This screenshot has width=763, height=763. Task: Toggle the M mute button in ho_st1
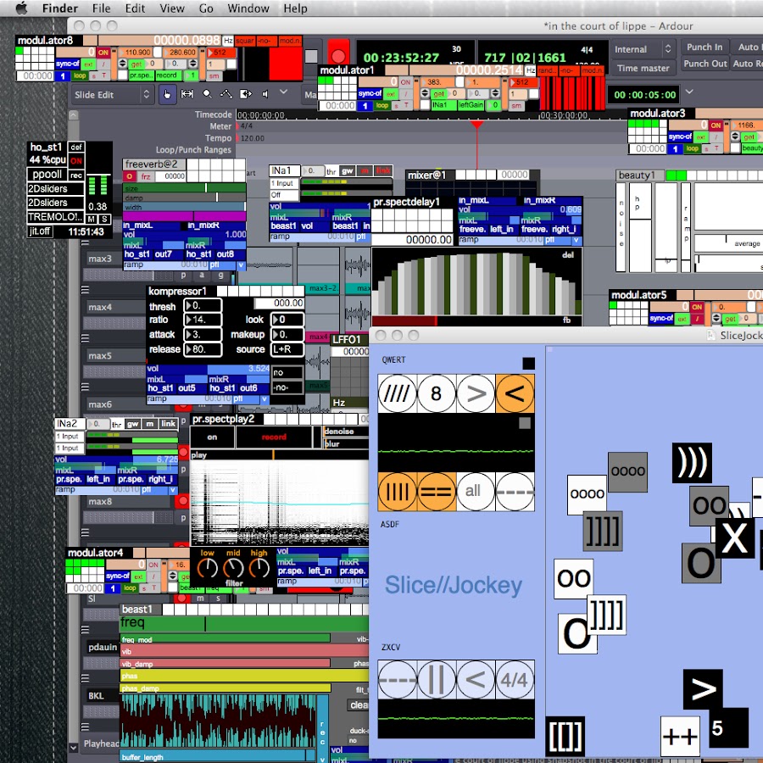coord(91,219)
